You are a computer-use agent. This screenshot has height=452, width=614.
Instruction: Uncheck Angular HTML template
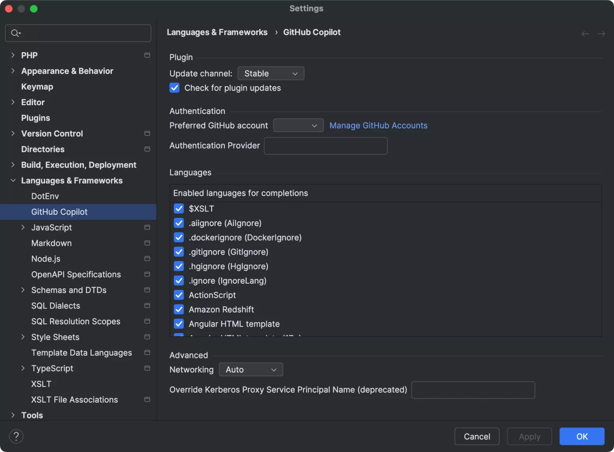pos(179,324)
